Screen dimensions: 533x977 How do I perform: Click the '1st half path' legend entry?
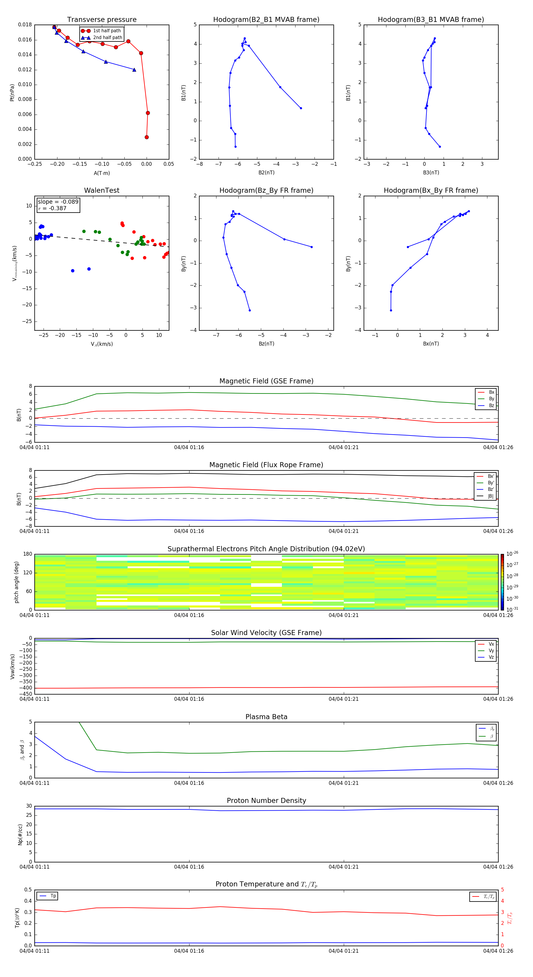click(101, 31)
